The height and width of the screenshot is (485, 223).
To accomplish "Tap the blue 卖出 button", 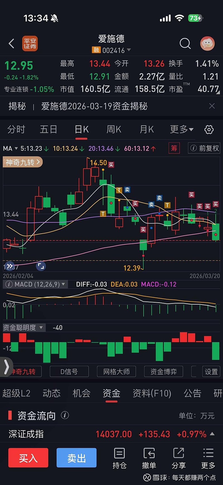I will (76, 458).
